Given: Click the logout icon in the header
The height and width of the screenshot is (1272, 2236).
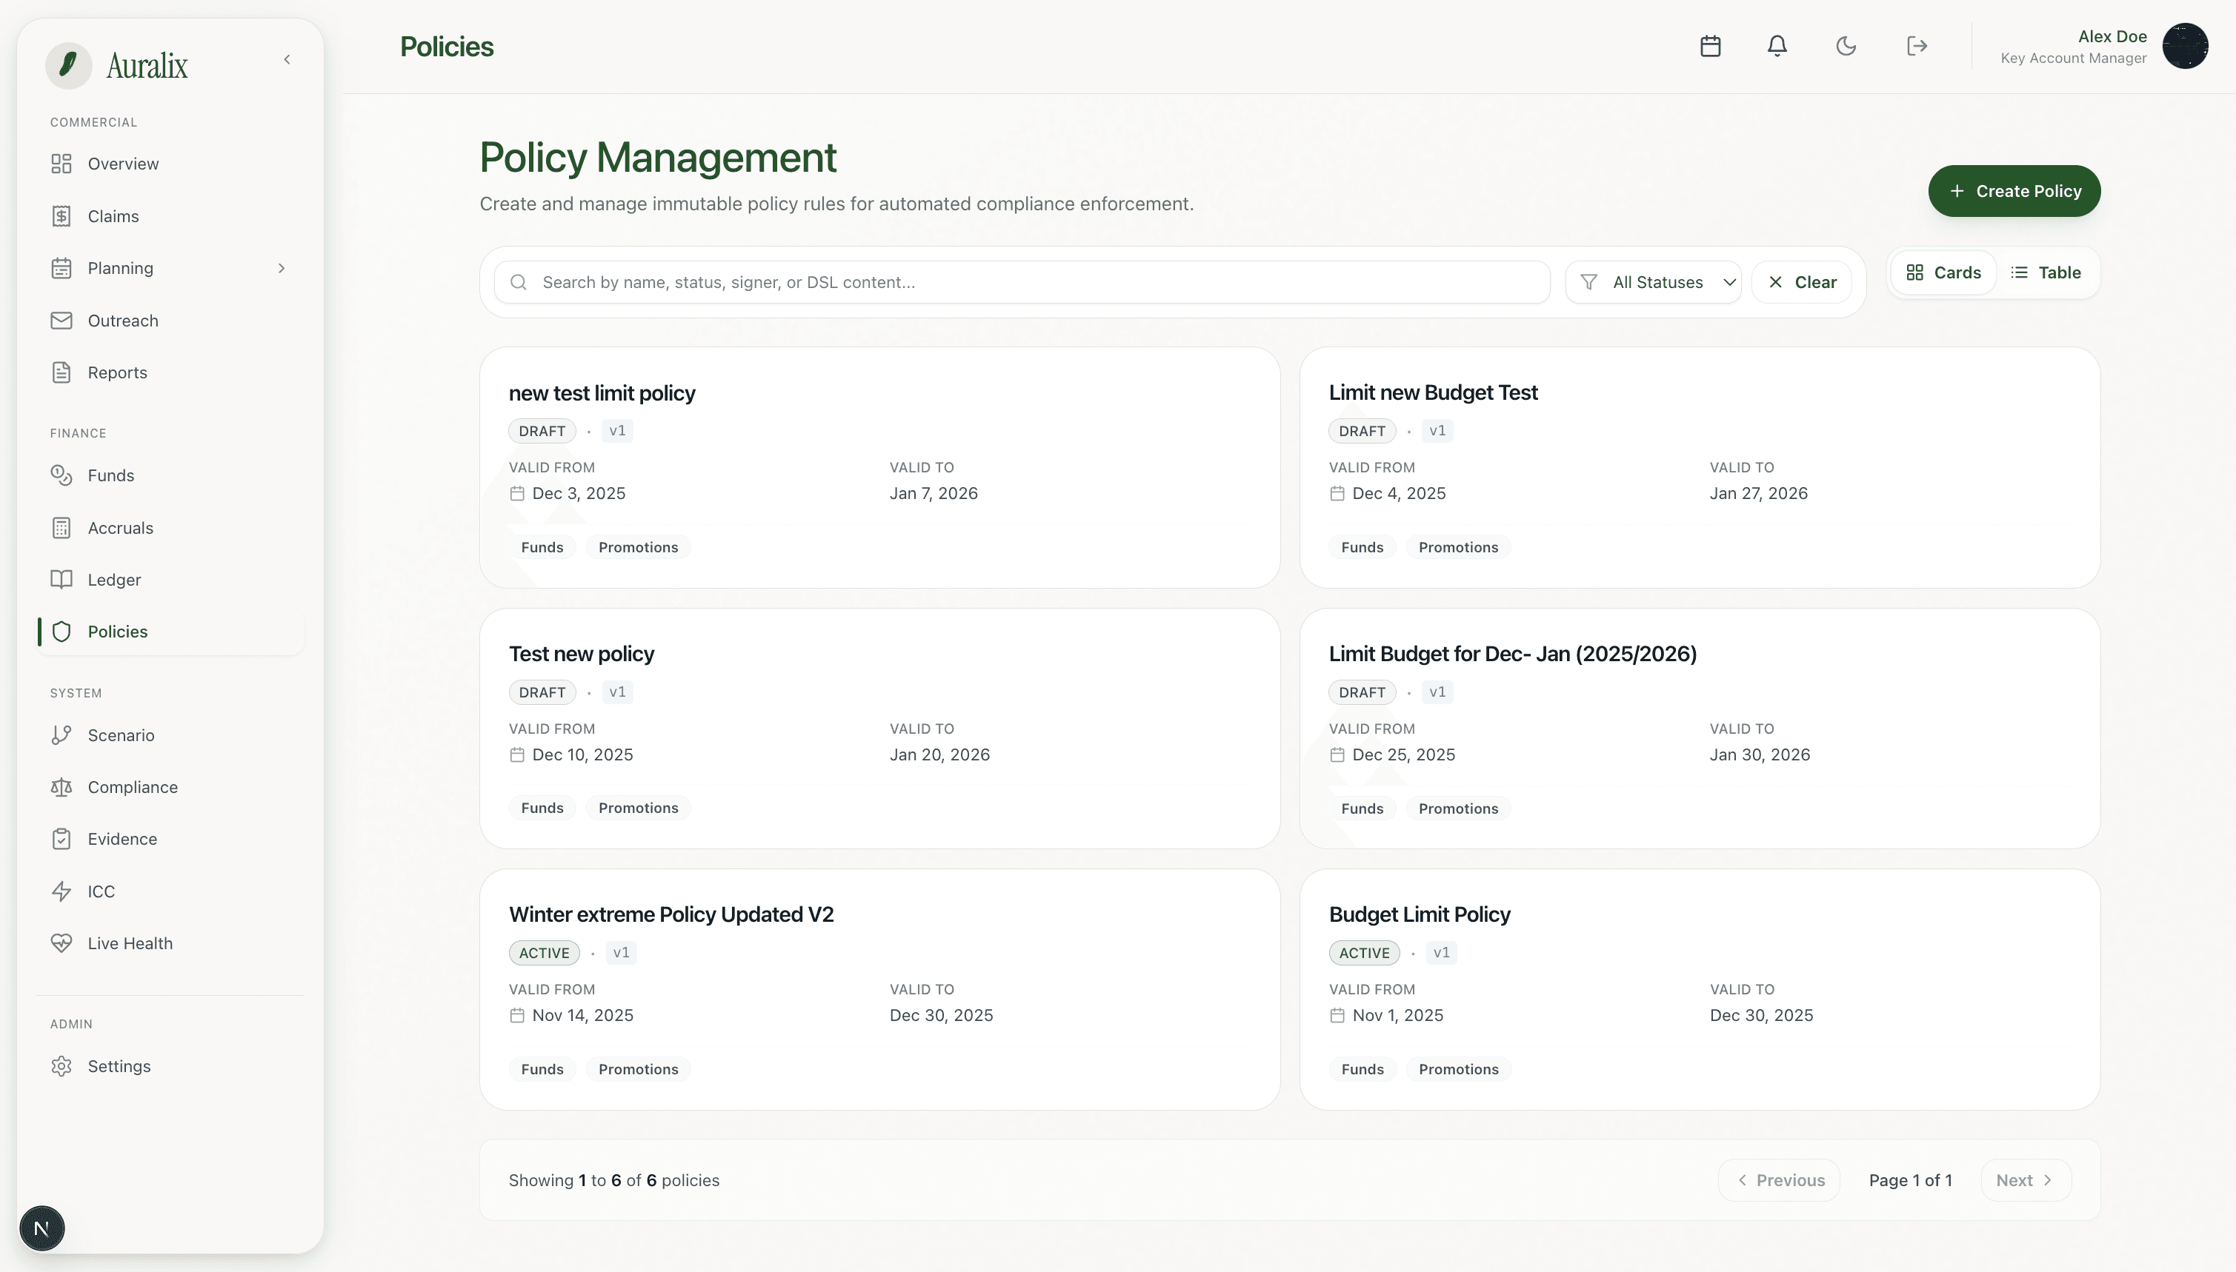Looking at the screenshot, I should pyautogui.click(x=1916, y=47).
